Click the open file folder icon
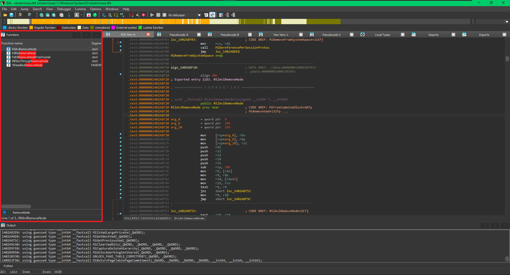 point(5,15)
